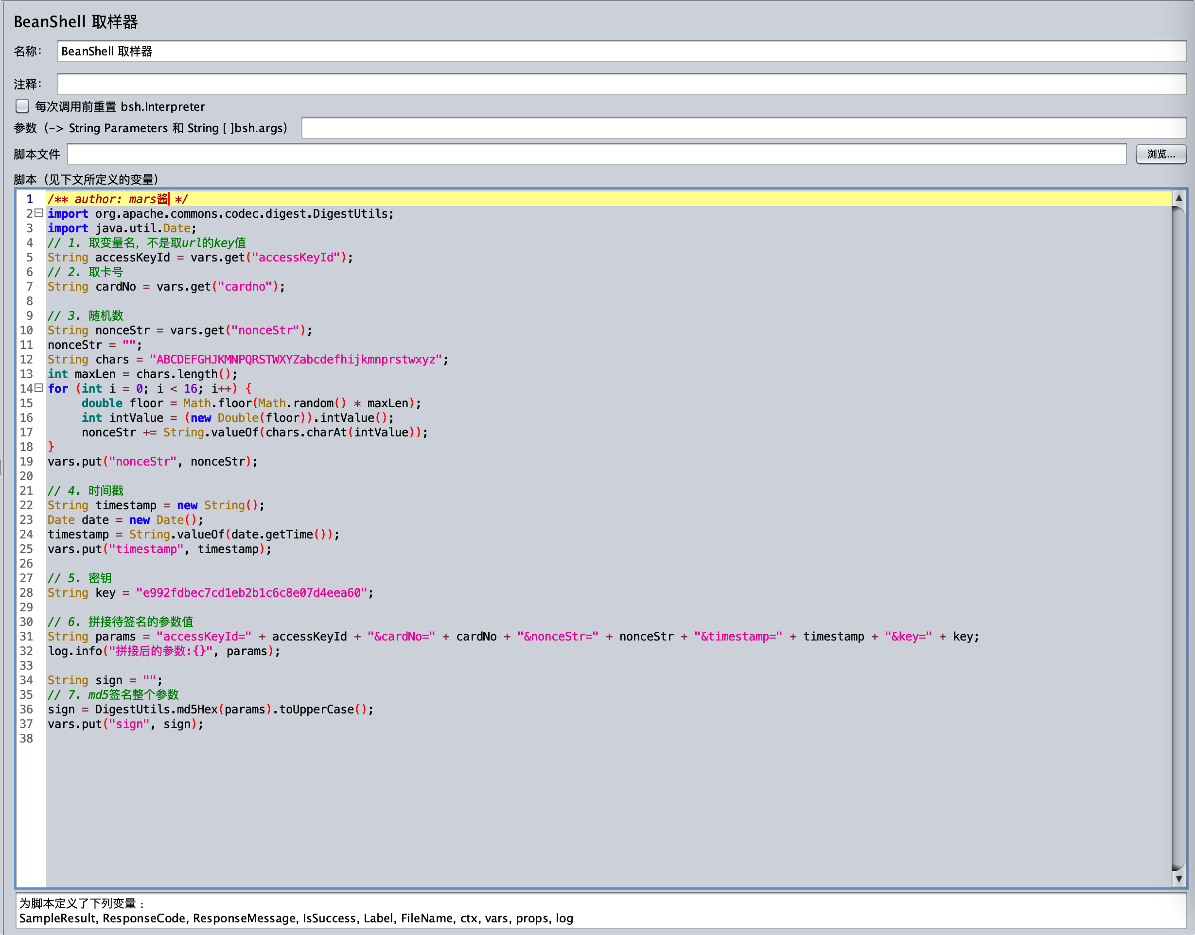
Task: Focus the 注释 comment input field
Action: [621, 84]
